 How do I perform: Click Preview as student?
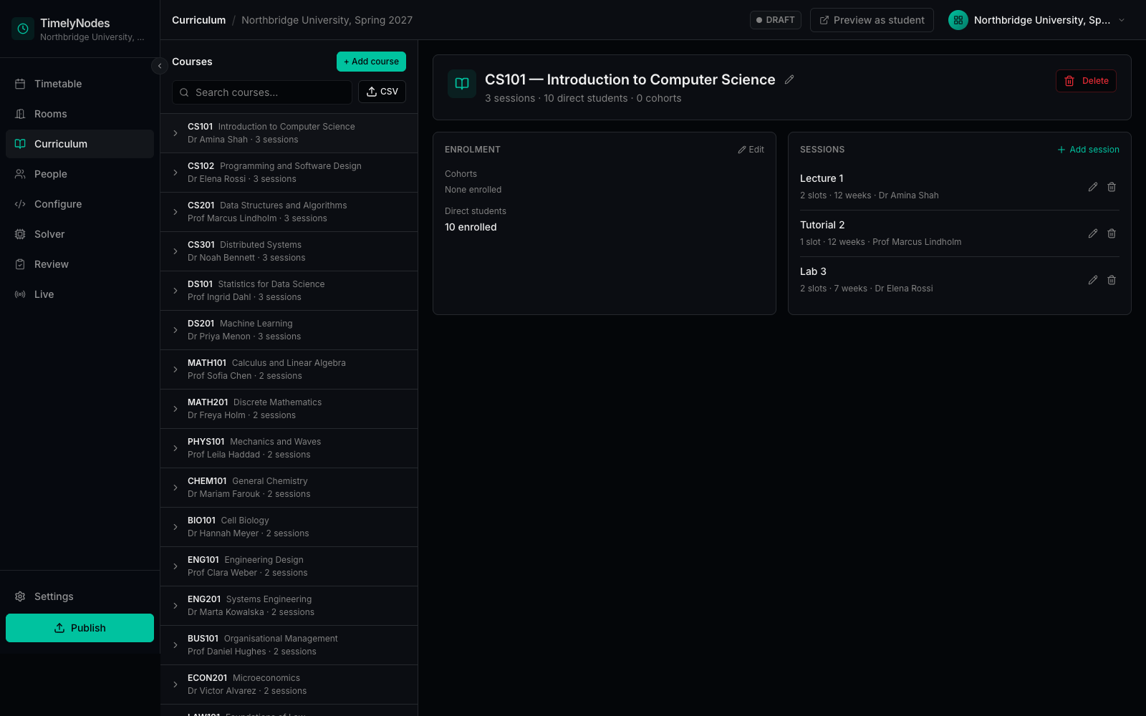click(x=872, y=20)
